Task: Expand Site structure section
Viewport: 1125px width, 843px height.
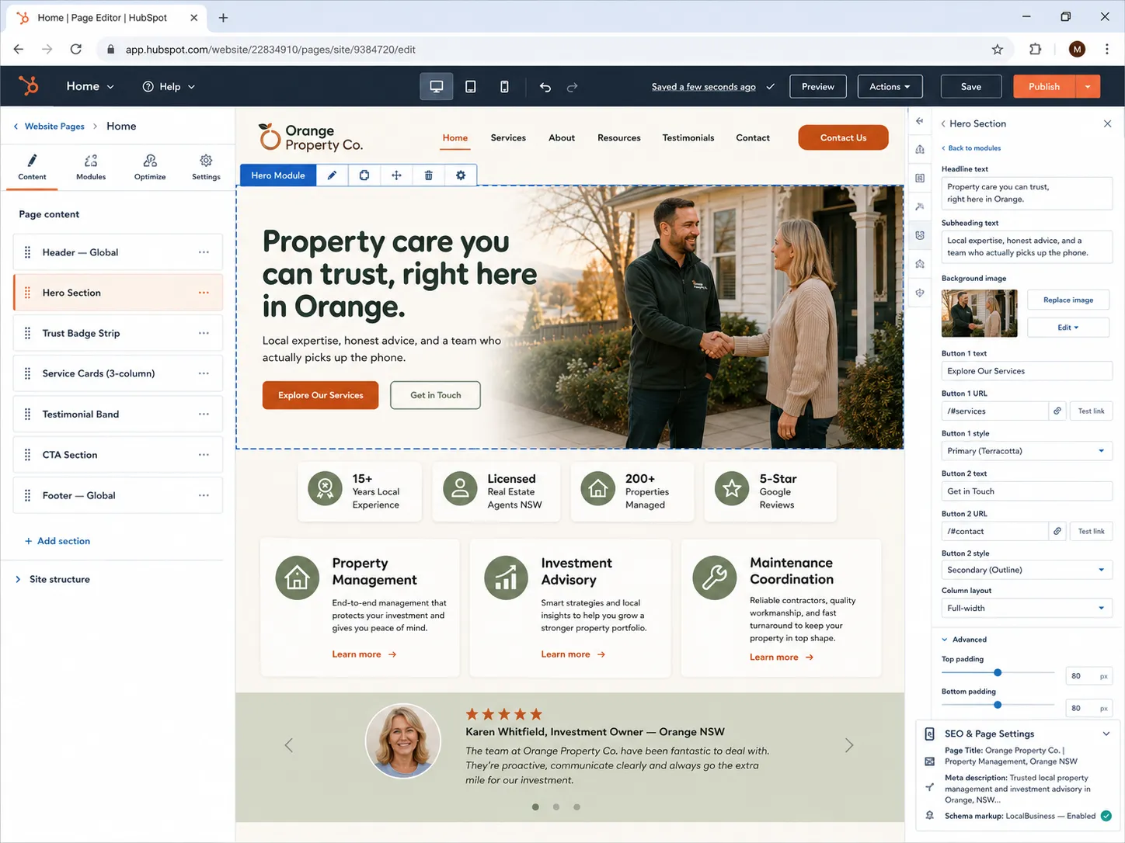Action: [x=53, y=579]
